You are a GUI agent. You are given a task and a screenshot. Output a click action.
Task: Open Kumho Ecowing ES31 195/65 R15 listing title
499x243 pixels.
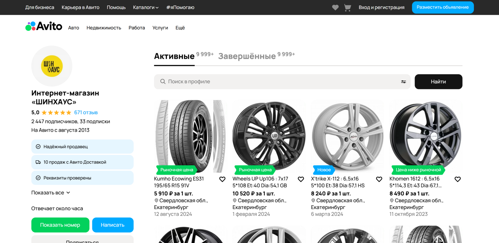point(179,182)
